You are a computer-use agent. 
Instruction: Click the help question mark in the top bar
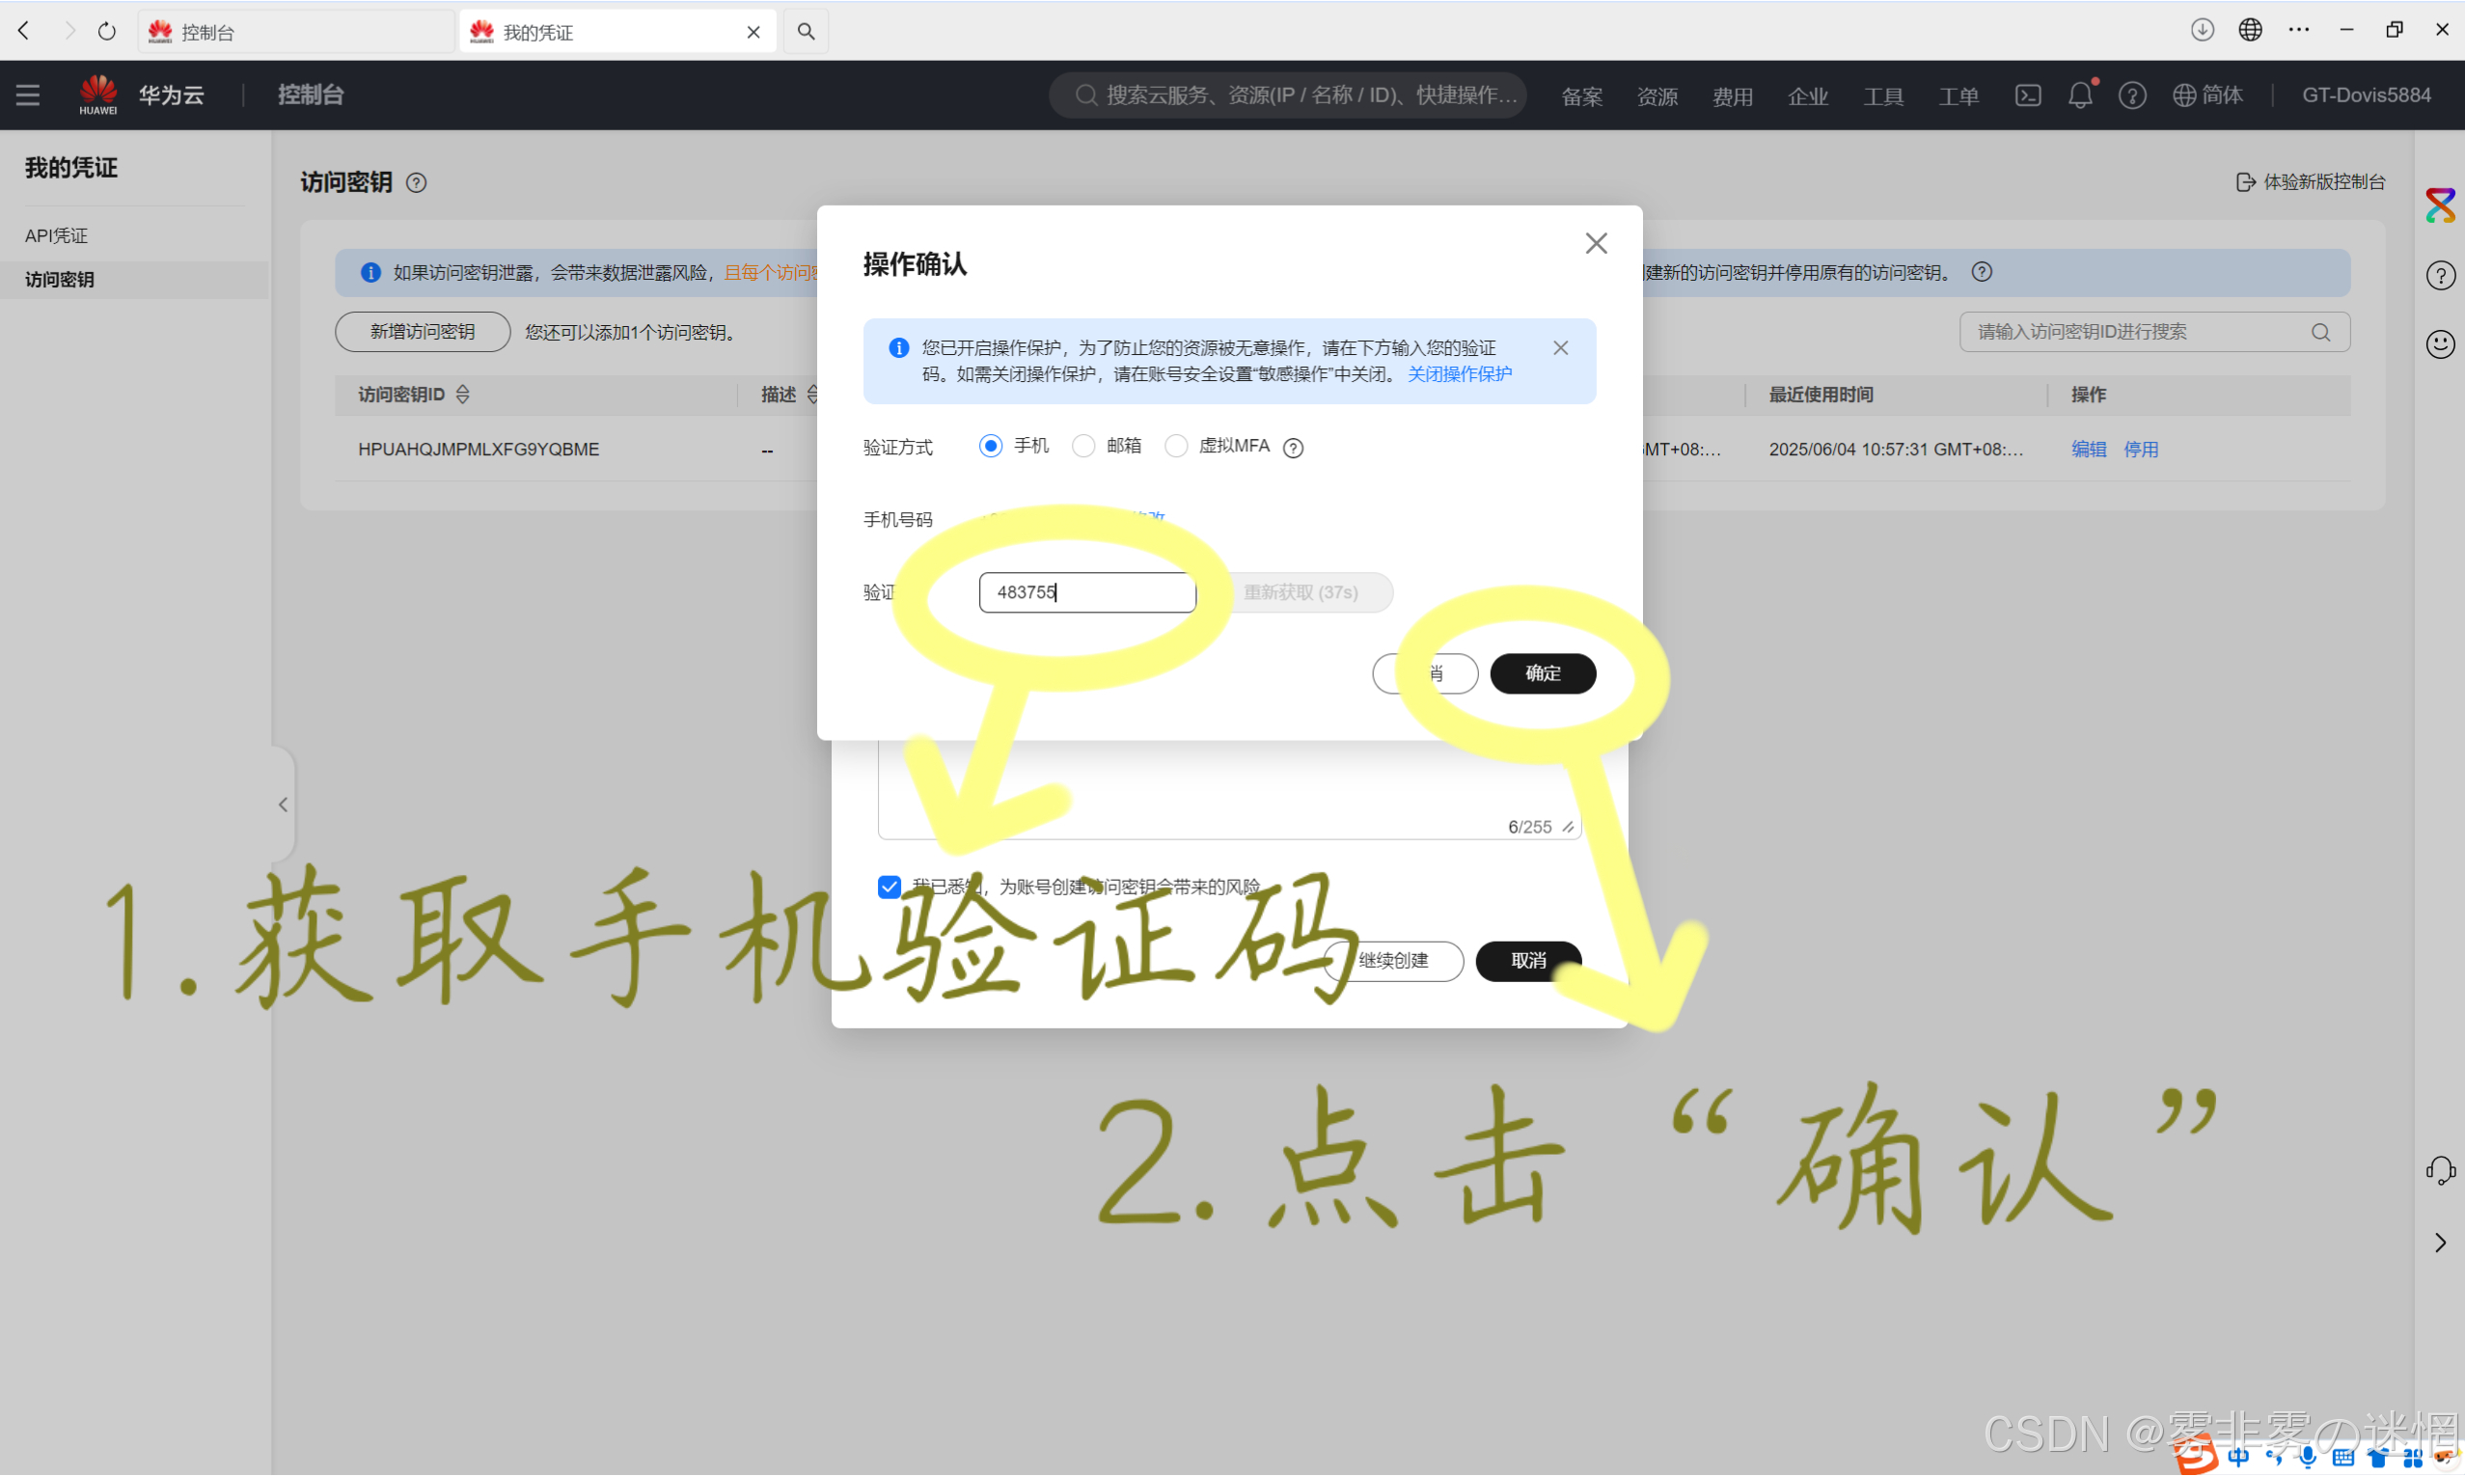(x=2131, y=96)
